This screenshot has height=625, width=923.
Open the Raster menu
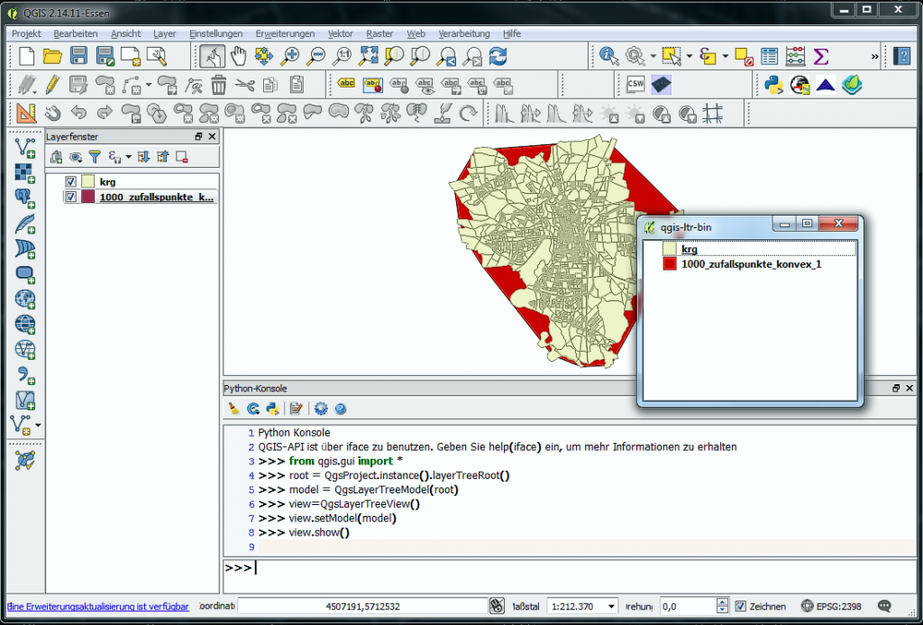point(379,33)
